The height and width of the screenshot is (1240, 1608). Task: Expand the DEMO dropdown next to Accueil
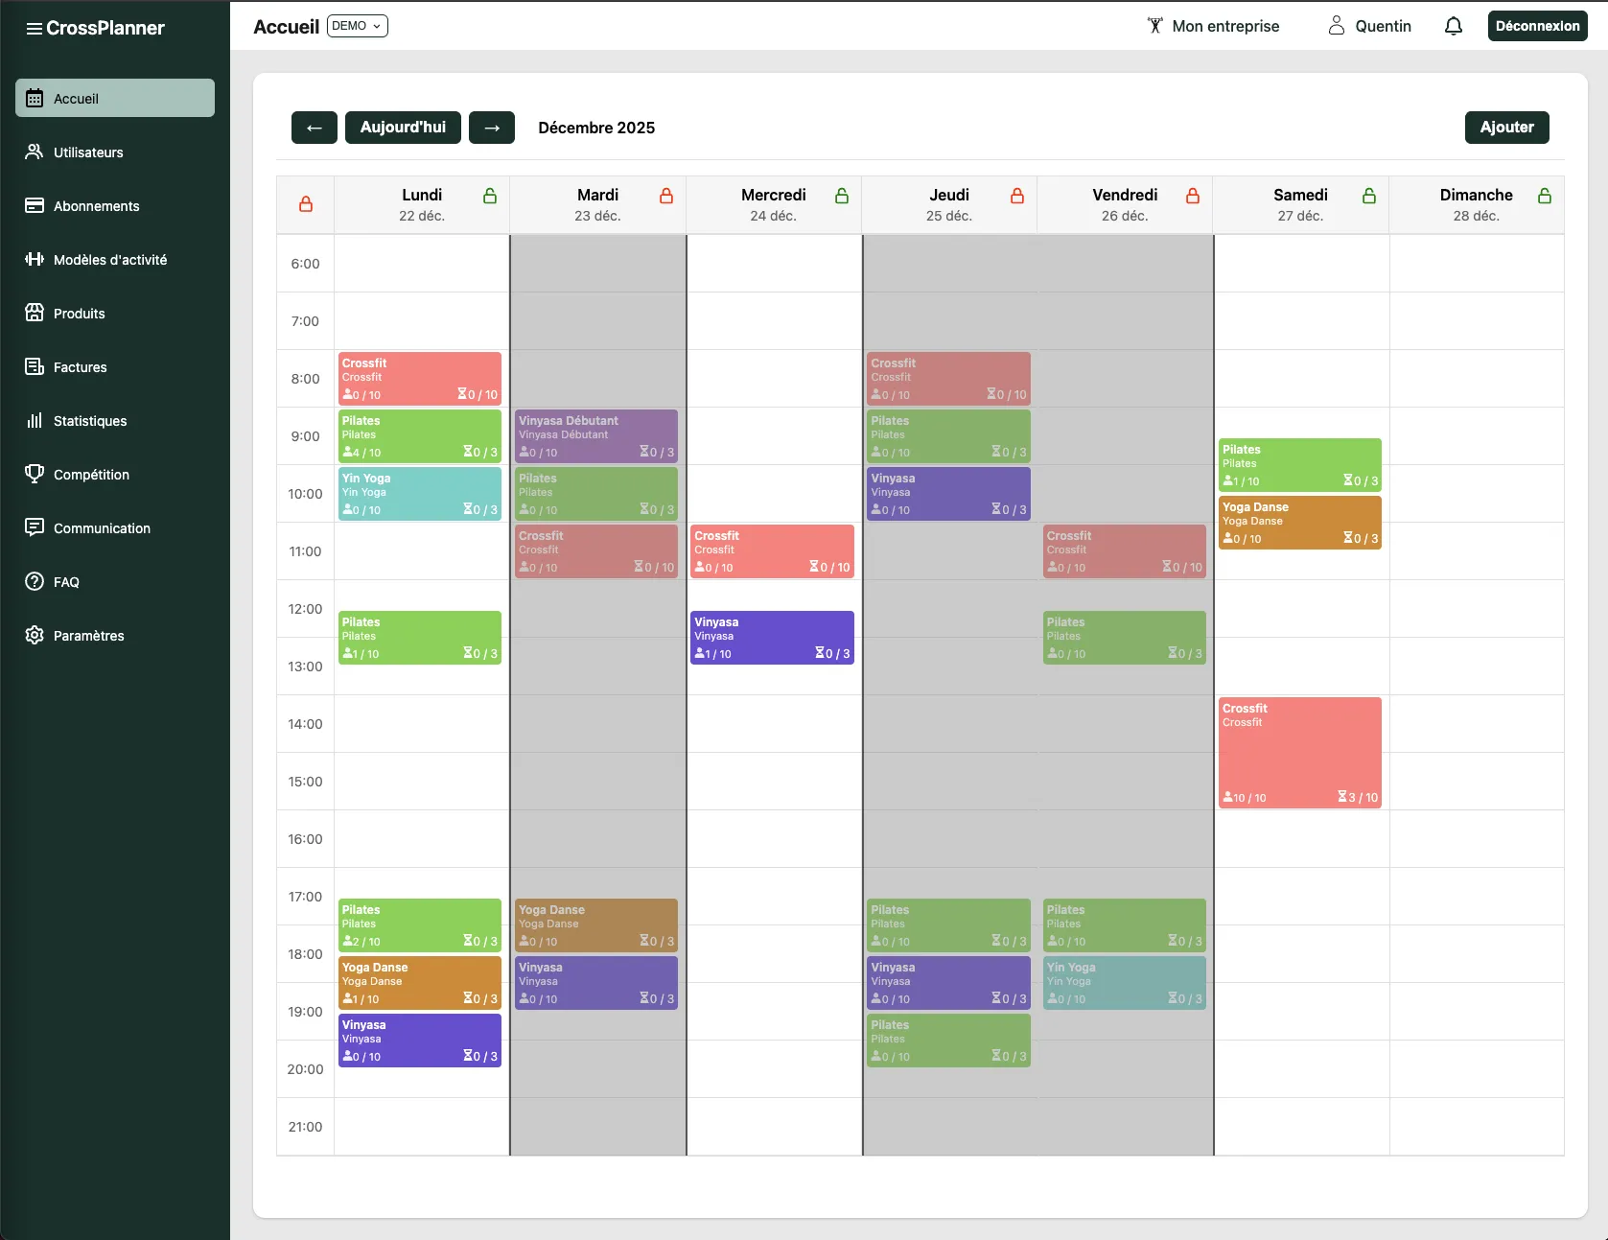[357, 26]
